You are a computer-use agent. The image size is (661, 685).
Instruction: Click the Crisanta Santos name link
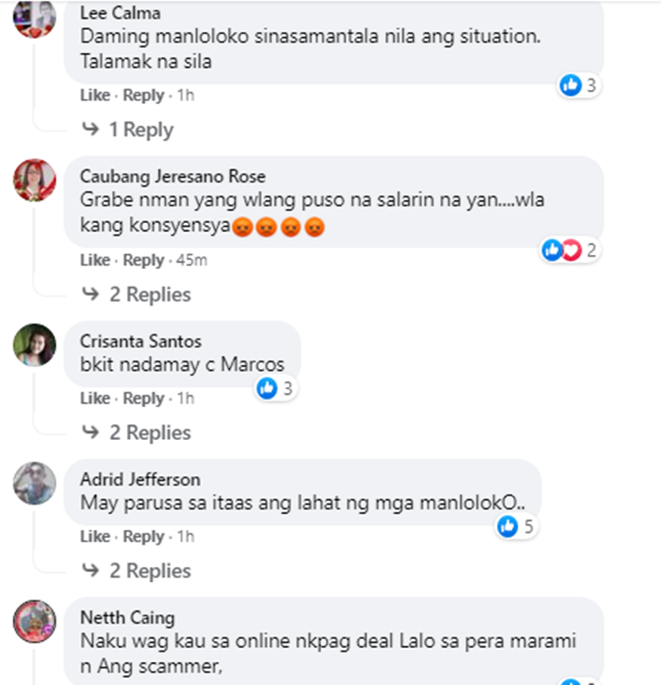(x=141, y=341)
